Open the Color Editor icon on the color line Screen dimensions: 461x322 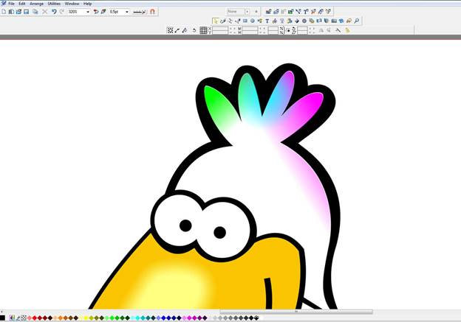tap(12, 318)
